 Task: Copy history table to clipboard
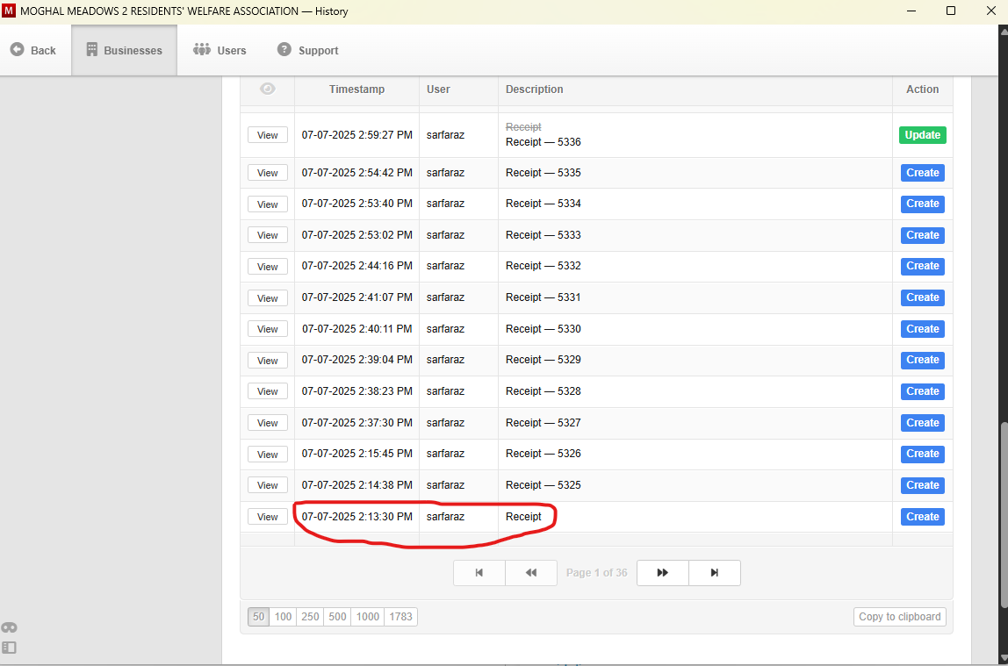point(899,617)
